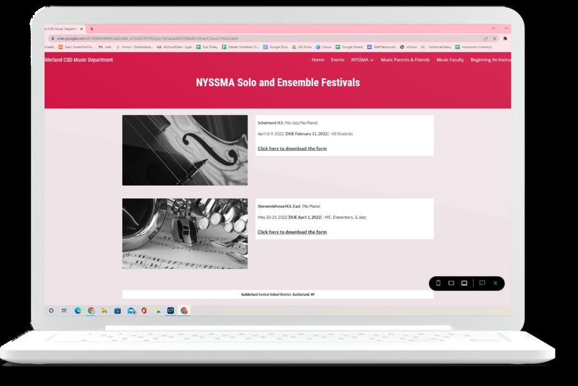Open the Staff Resources bookmark
Viewport: 578px width, 386px height.
point(381,47)
